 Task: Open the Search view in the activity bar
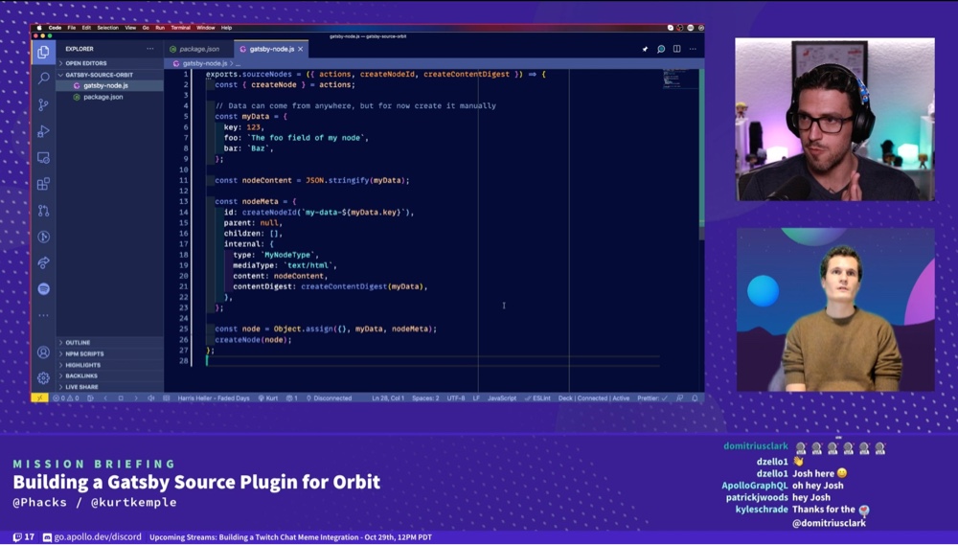tap(43, 79)
